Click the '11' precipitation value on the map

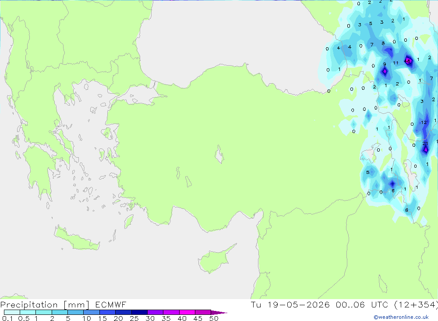(396, 63)
